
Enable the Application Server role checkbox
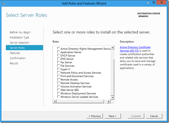point(59,52)
